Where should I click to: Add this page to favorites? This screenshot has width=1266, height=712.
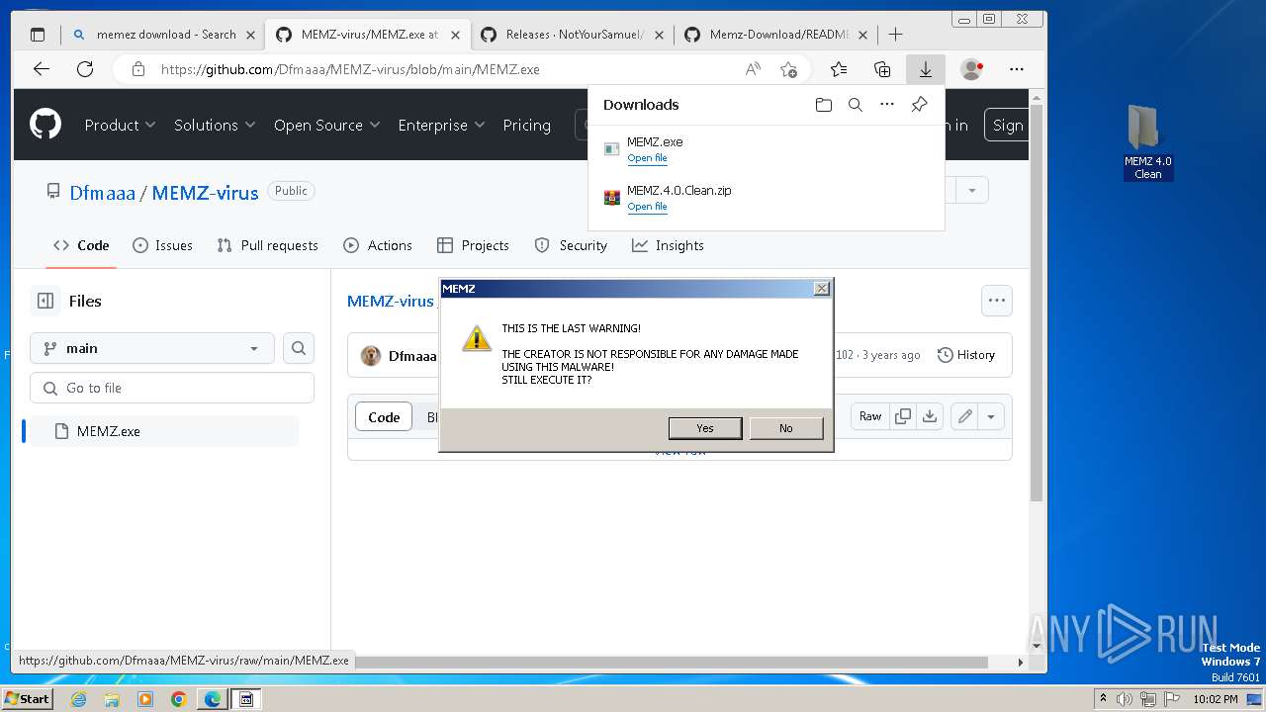pos(788,69)
